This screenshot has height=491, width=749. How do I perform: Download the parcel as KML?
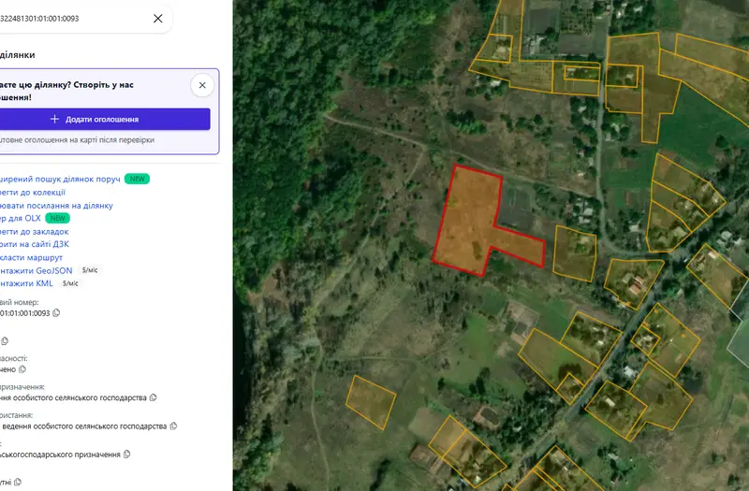tap(26, 283)
